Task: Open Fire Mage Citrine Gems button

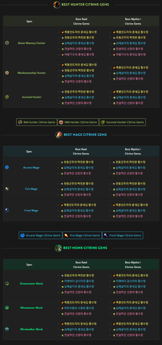Action: click(82, 235)
